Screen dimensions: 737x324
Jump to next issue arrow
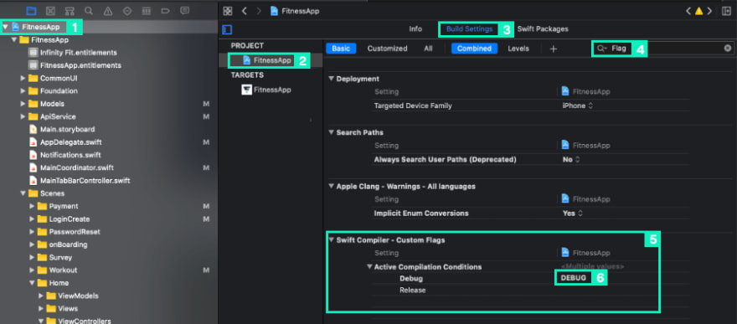[x=709, y=11]
